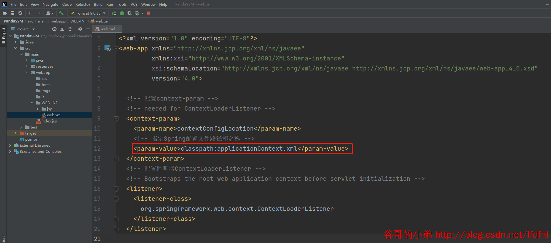The image size is (551, 243).
Task: Expand the test folder
Action: 21,127
